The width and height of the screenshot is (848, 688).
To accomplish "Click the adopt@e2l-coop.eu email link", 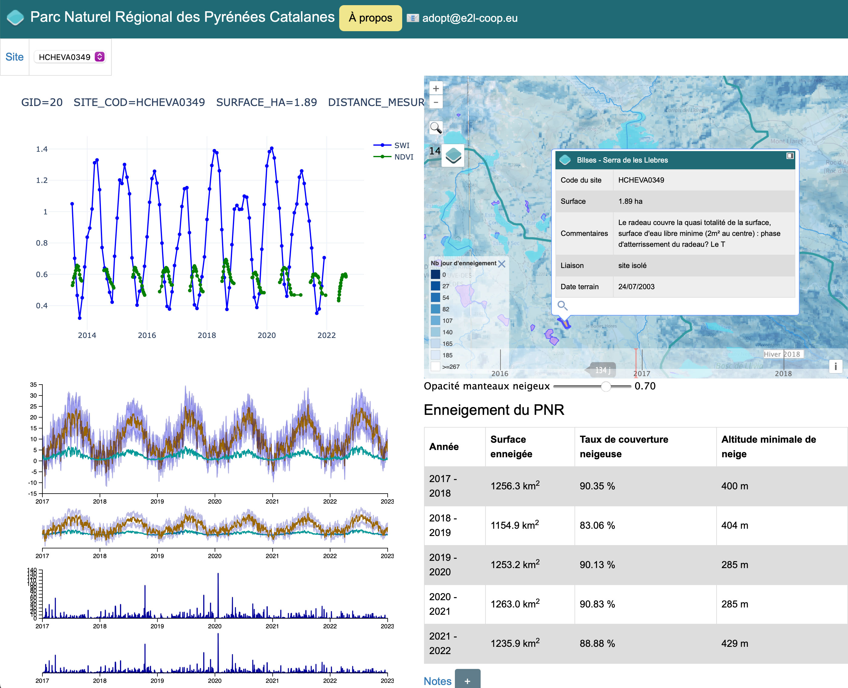I will coord(469,18).
